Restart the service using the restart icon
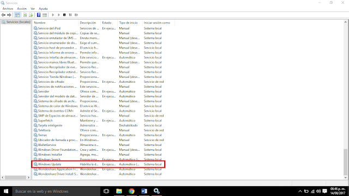The height and width of the screenshot is (196, 349). 76,15
